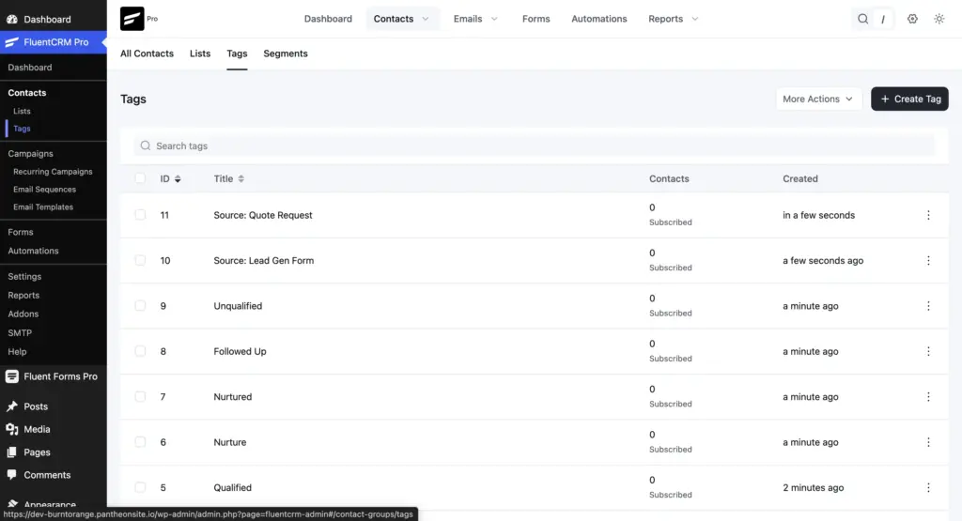Viewport: 962px width, 521px height.
Task: Open SMTP in the sidebar
Action: tap(20, 333)
